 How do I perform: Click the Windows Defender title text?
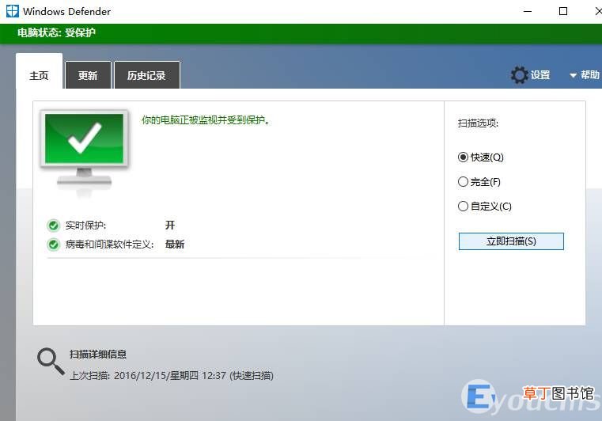pyautogui.click(x=66, y=12)
